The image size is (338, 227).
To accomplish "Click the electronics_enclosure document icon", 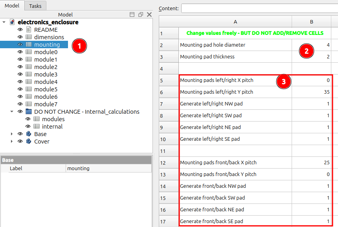I will 12,22.
